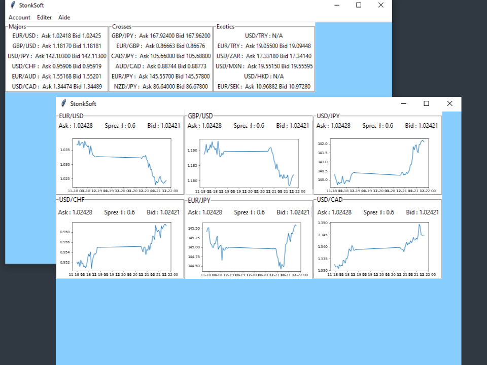Select the USD/TRY N/A row in Exotics
This screenshot has height=365, width=487.
point(264,36)
